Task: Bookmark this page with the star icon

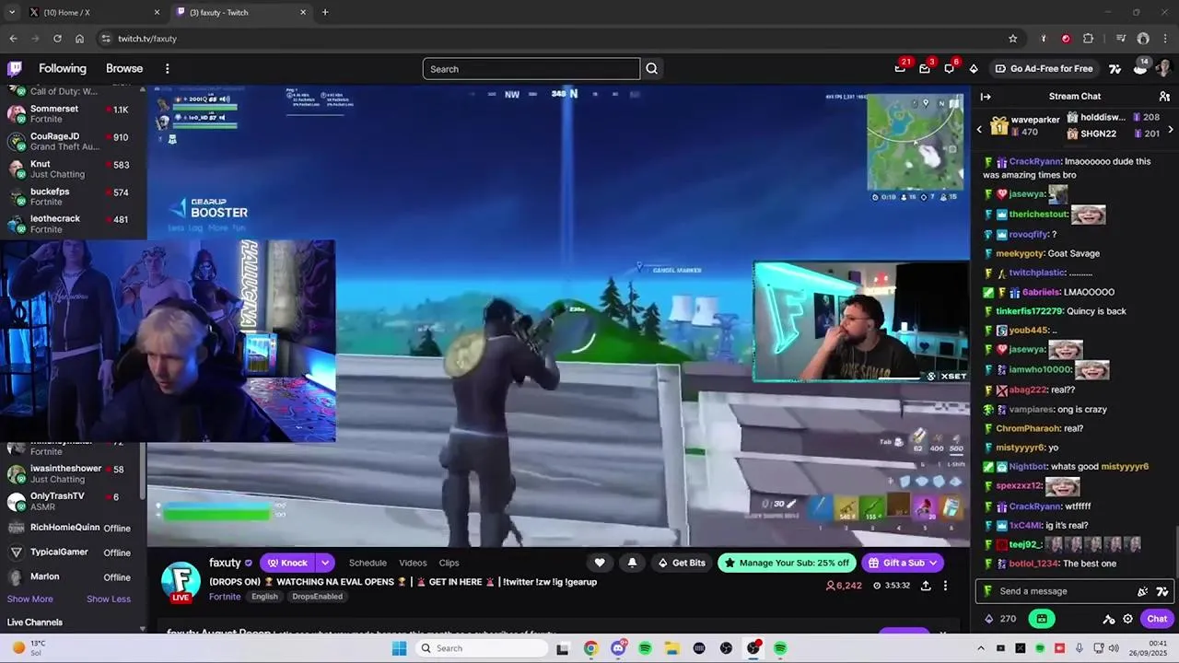Action: coord(1013,39)
